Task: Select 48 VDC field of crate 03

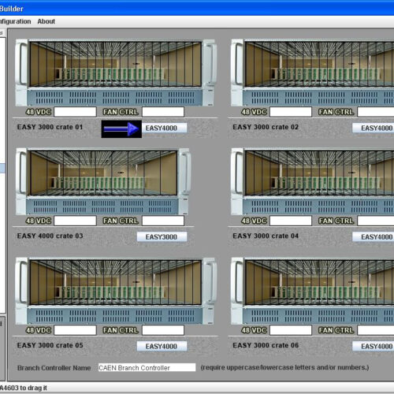Action: click(x=75, y=221)
